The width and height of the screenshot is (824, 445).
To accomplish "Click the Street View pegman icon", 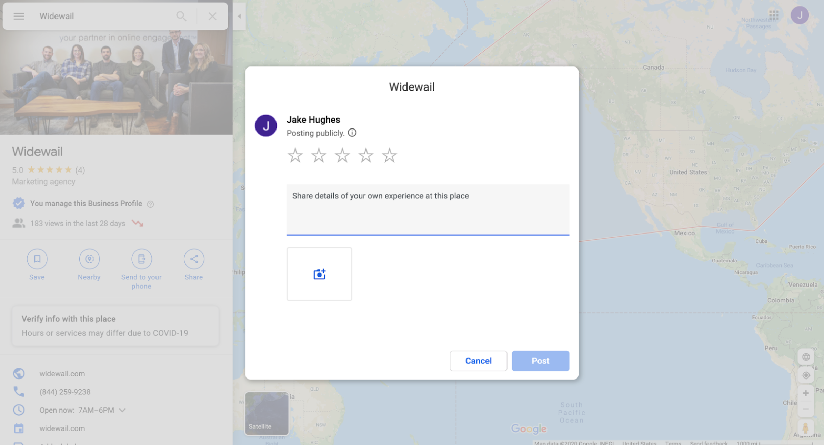I will coord(806,428).
